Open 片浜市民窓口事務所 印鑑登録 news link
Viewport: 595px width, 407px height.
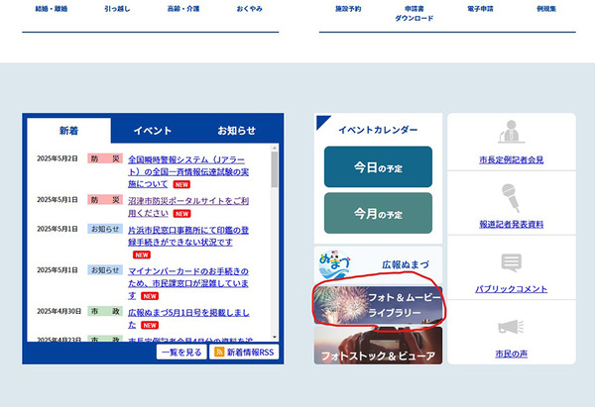click(188, 236)
